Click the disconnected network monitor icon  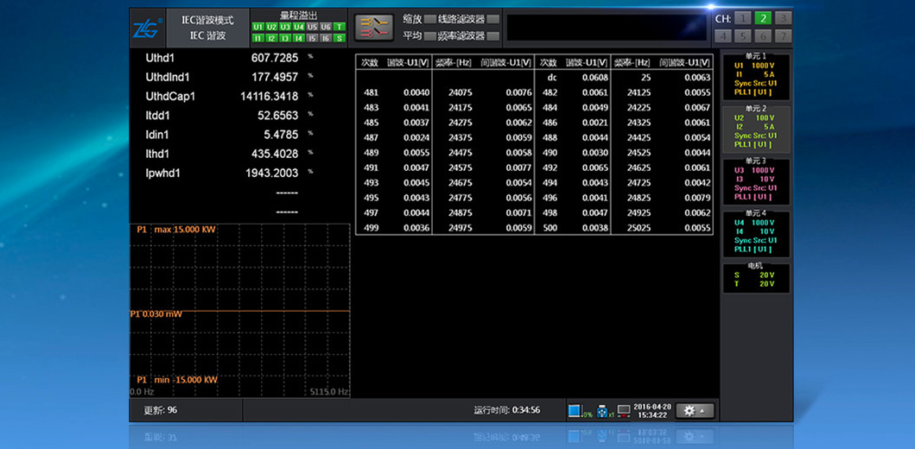pyautogui.click(x=624, y=410)
